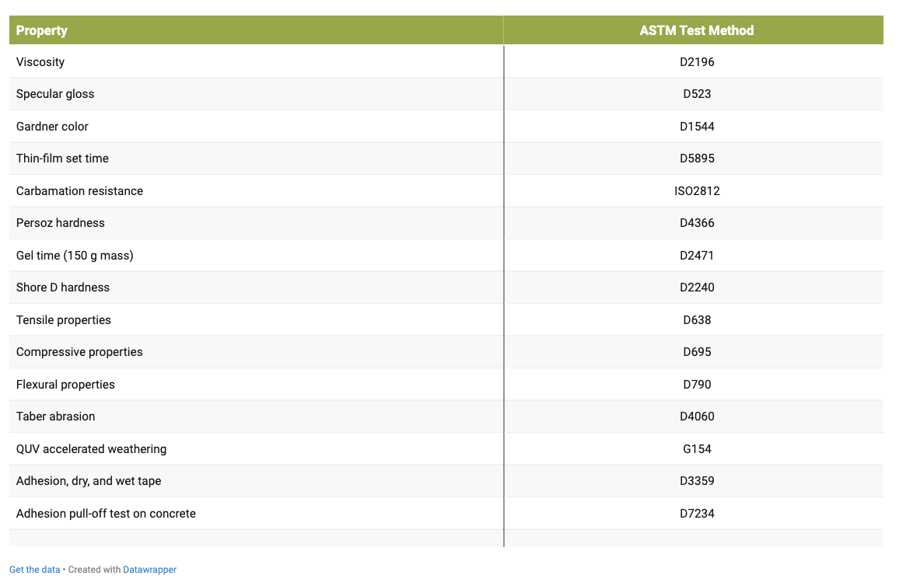Click the Gel time (150 g mass) cell
The height and width of the screenshot is (586, 899).
point(75,256)
